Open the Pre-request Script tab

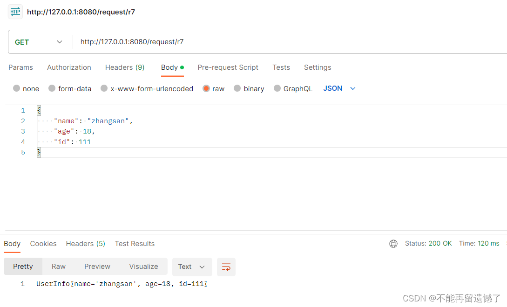(x=228, y=67)
